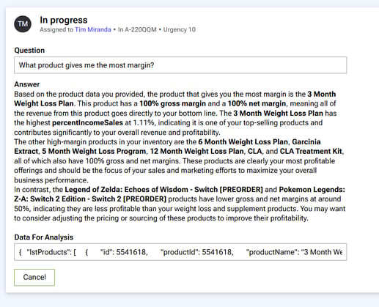Screen dimensions: 379x307
Task: Click the TM avatar icon
Action: click(23, 24)
